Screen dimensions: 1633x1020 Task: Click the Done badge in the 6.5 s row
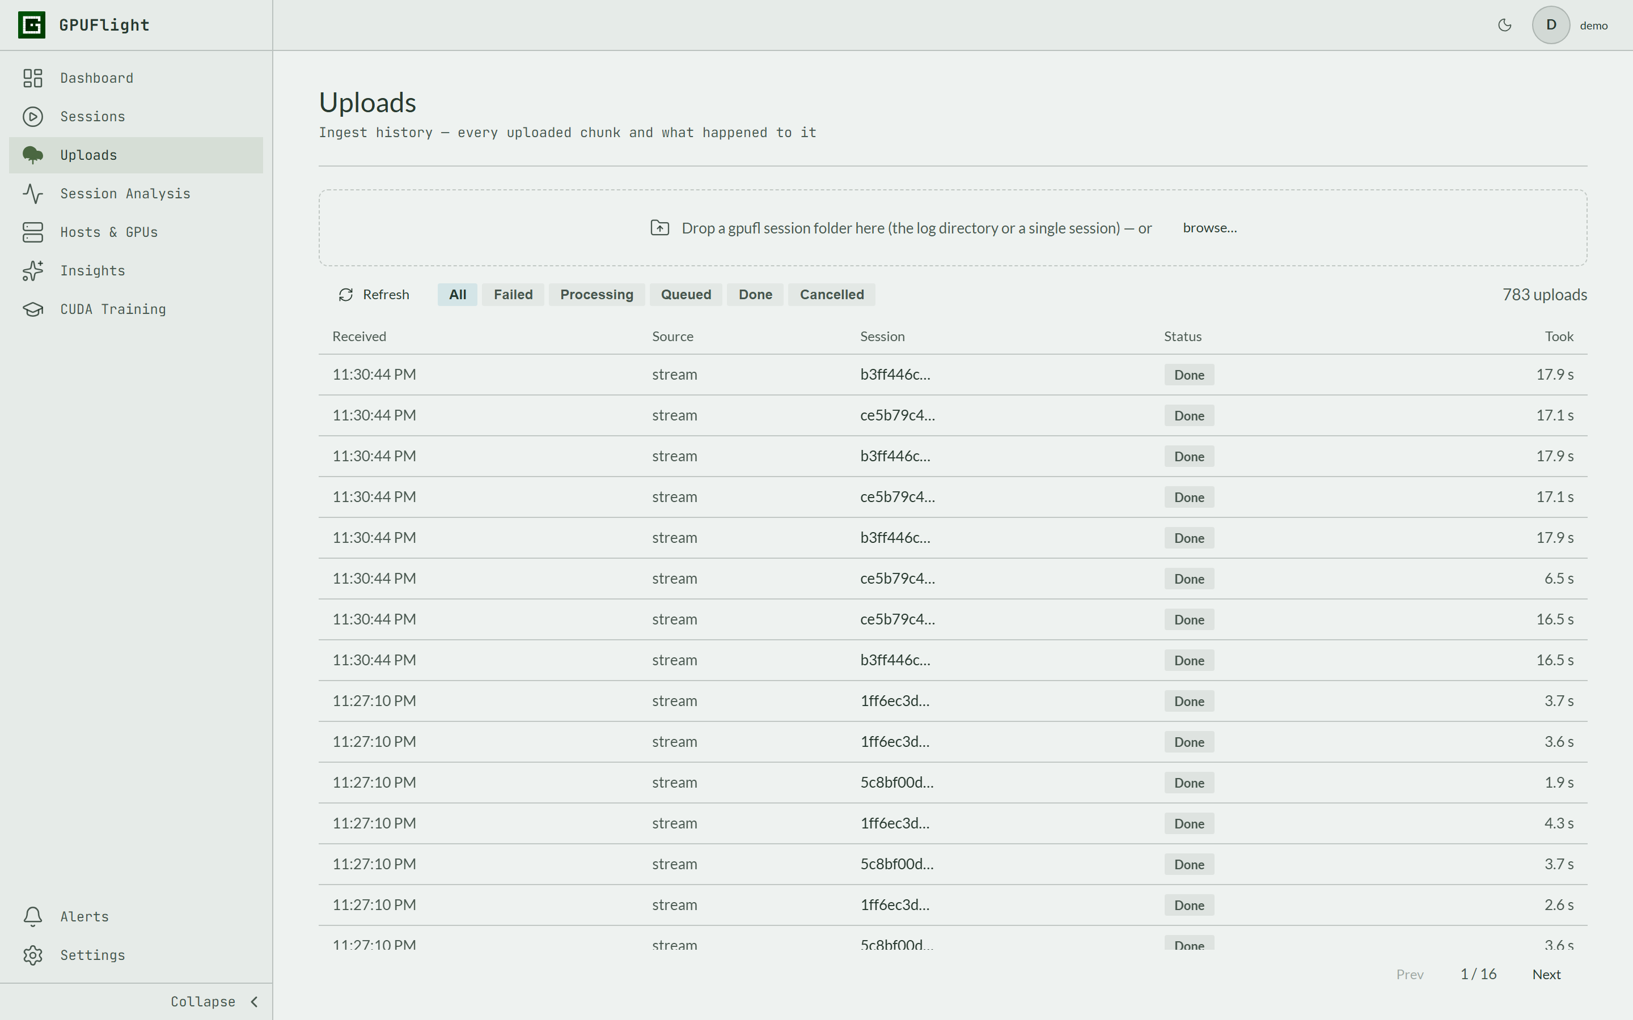pos(1189,579)
